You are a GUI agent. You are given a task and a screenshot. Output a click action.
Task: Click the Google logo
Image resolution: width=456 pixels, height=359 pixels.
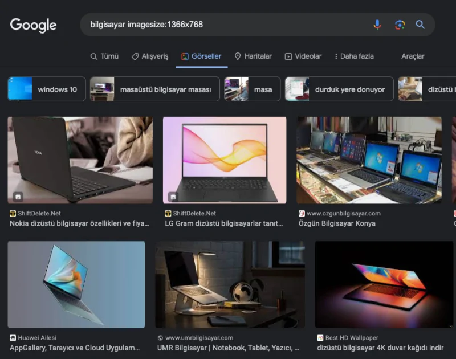pos(33,25)
